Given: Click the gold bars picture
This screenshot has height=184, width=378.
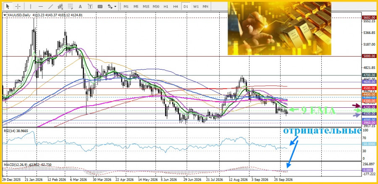Looking at the screenshot, I should point(279,29).
